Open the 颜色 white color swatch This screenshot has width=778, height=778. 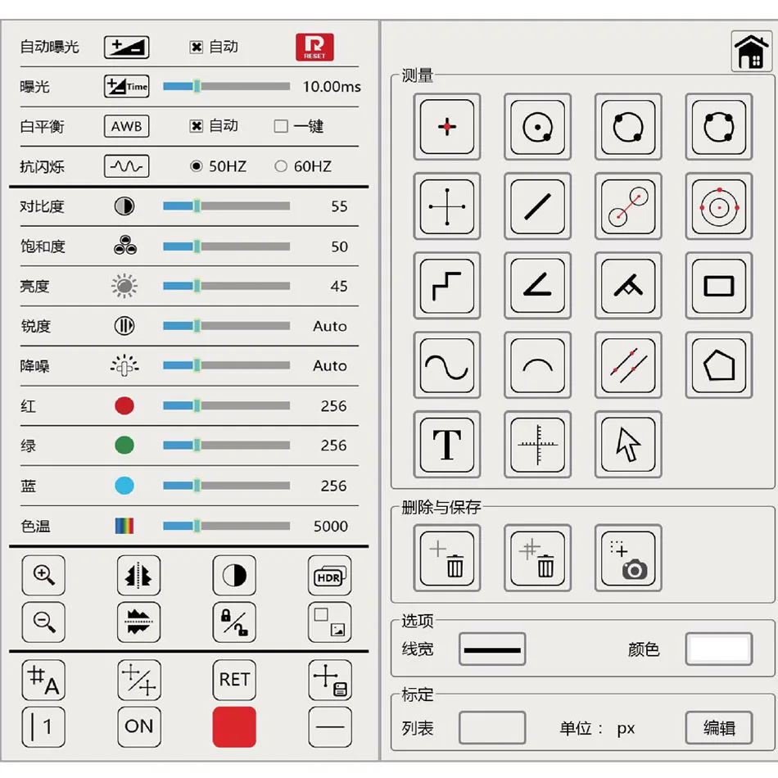click(x=719, y=649)
